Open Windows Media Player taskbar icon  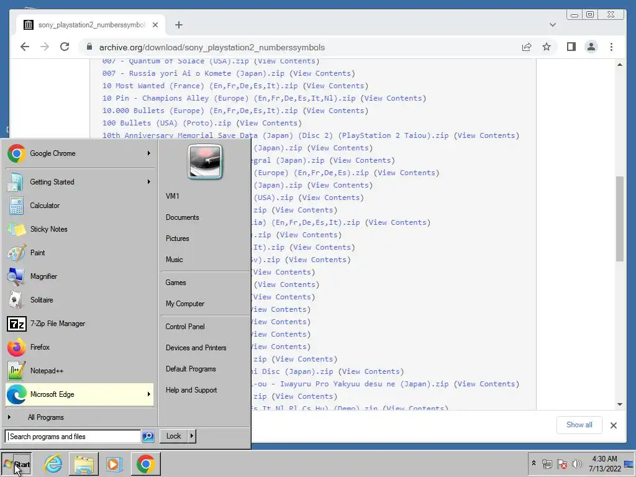click(x=114, y=464)
